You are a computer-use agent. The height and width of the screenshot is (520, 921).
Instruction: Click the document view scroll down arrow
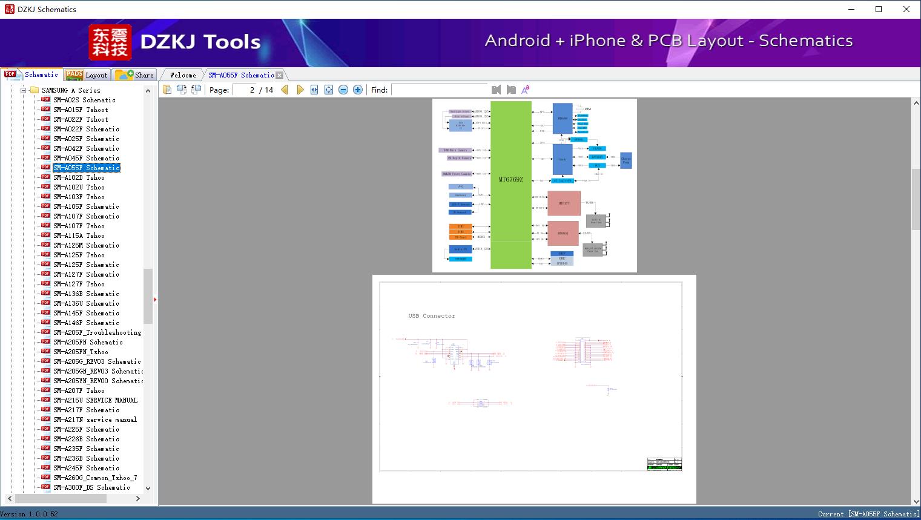click(x=916, y=500)
